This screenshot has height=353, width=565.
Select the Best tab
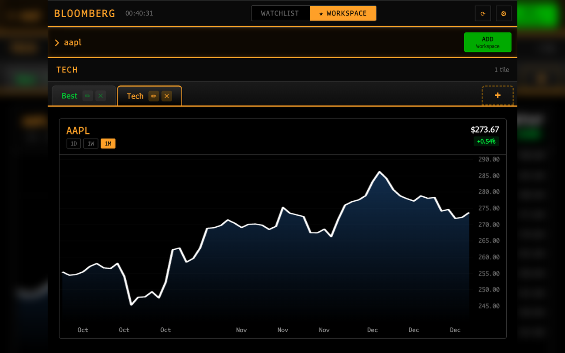pyautogui.click(x=69, y=95)
